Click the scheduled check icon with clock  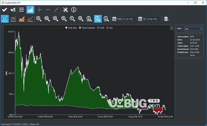(13, 10)
